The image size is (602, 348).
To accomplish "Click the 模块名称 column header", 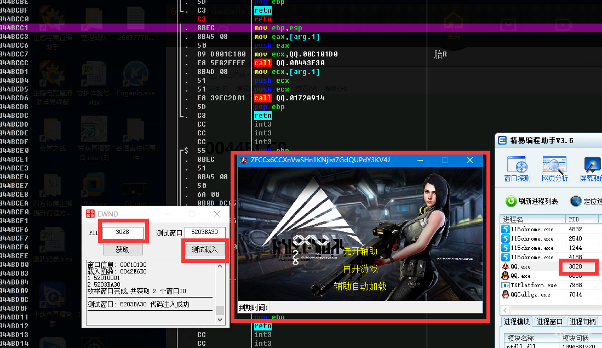I will pos(531,338).
